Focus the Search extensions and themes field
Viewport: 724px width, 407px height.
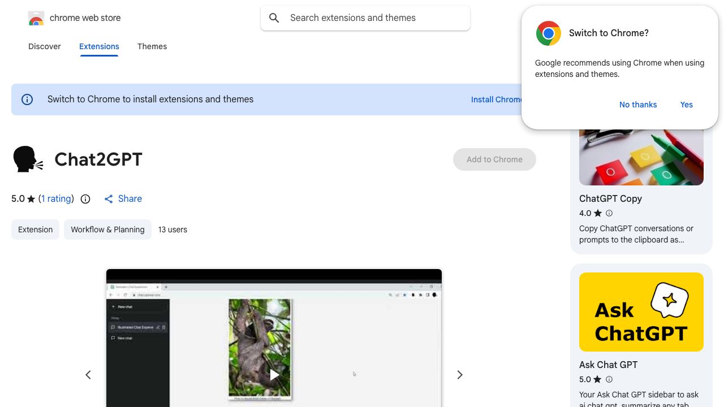pos(365,18)
